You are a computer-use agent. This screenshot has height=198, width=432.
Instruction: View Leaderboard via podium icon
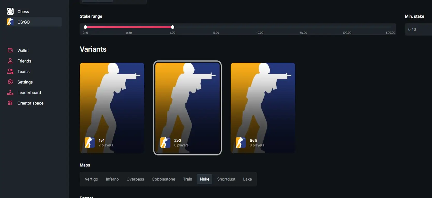pos(10,93)
